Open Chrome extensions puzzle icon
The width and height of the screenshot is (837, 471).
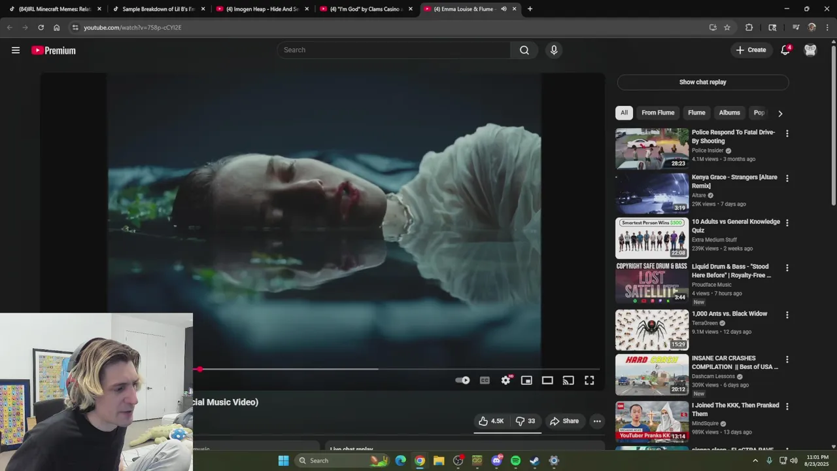point(749,27)
